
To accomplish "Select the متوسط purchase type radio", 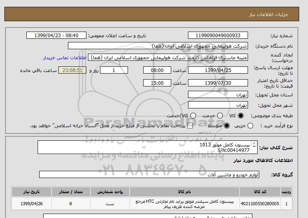I will (227, 126).
